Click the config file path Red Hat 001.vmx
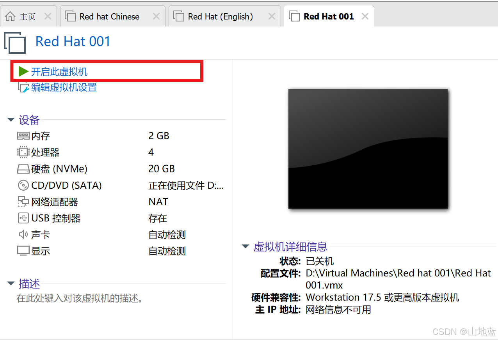Viewport: 498px width, 340px height. (x=398, y=279)
